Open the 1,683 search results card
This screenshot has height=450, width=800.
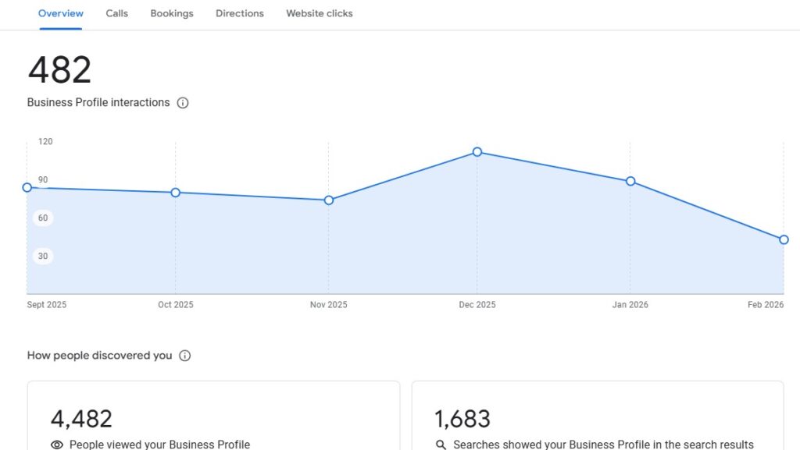pyautogui.click(x=598, y=413)
